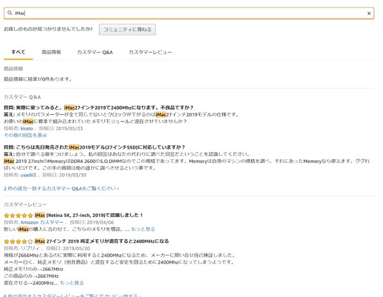Switch to the 商品情報 tab
This screenshot has height=297, width=383.
pos(51,52)
